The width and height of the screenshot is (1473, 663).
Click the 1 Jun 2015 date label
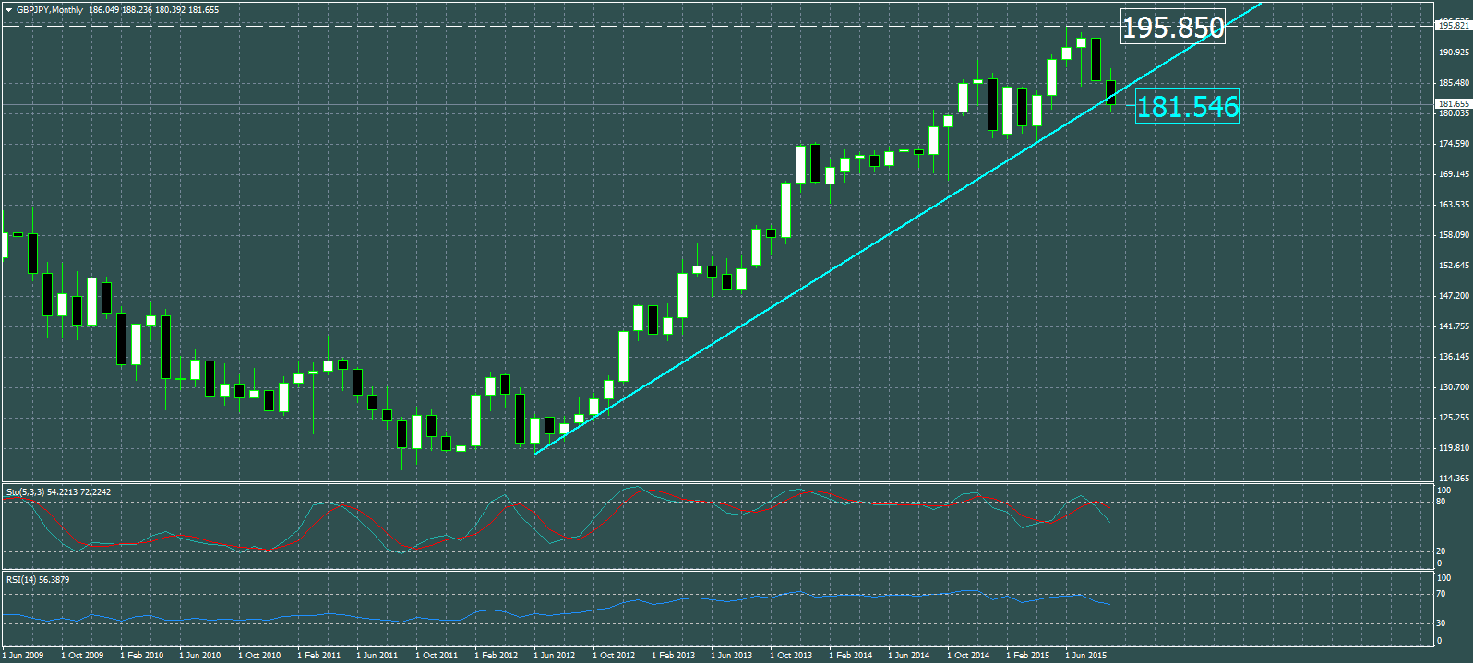point(1085,656)
